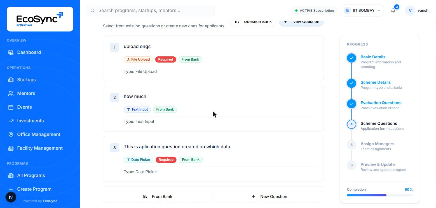Click the Investments trend icon
Screen dimensions: 436x208
(x=11, y=121)
